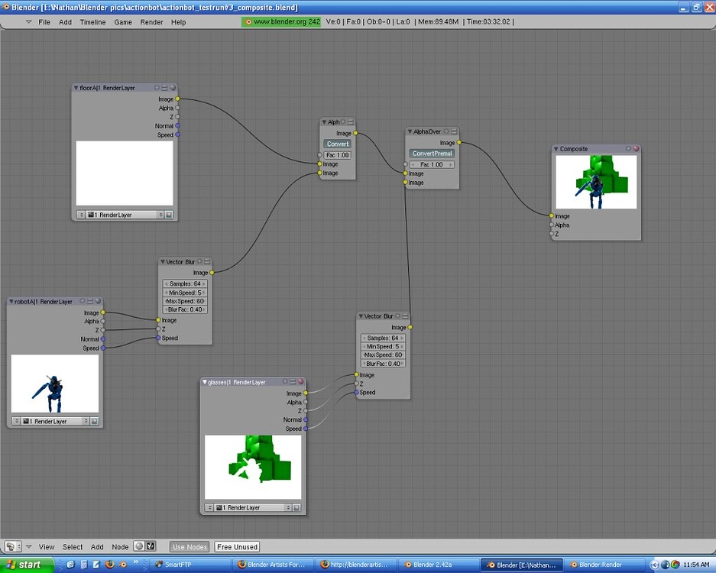Viewport: 716px width, 573px height.
Task: Open the Timeline menu
Action: click(x=92, y=22)
